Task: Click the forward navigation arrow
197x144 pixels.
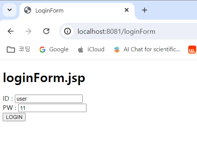Action: [28, 31]
